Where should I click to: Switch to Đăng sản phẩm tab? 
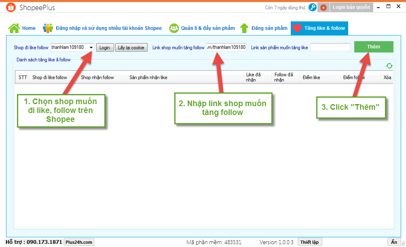pos(264,28)
